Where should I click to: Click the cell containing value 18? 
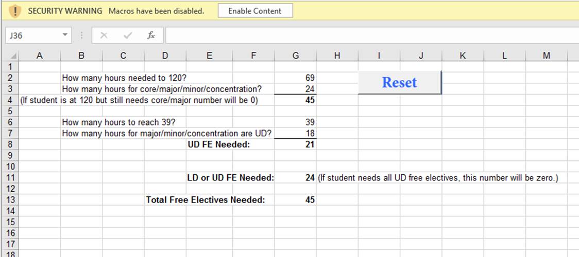(x=295, y=134)
